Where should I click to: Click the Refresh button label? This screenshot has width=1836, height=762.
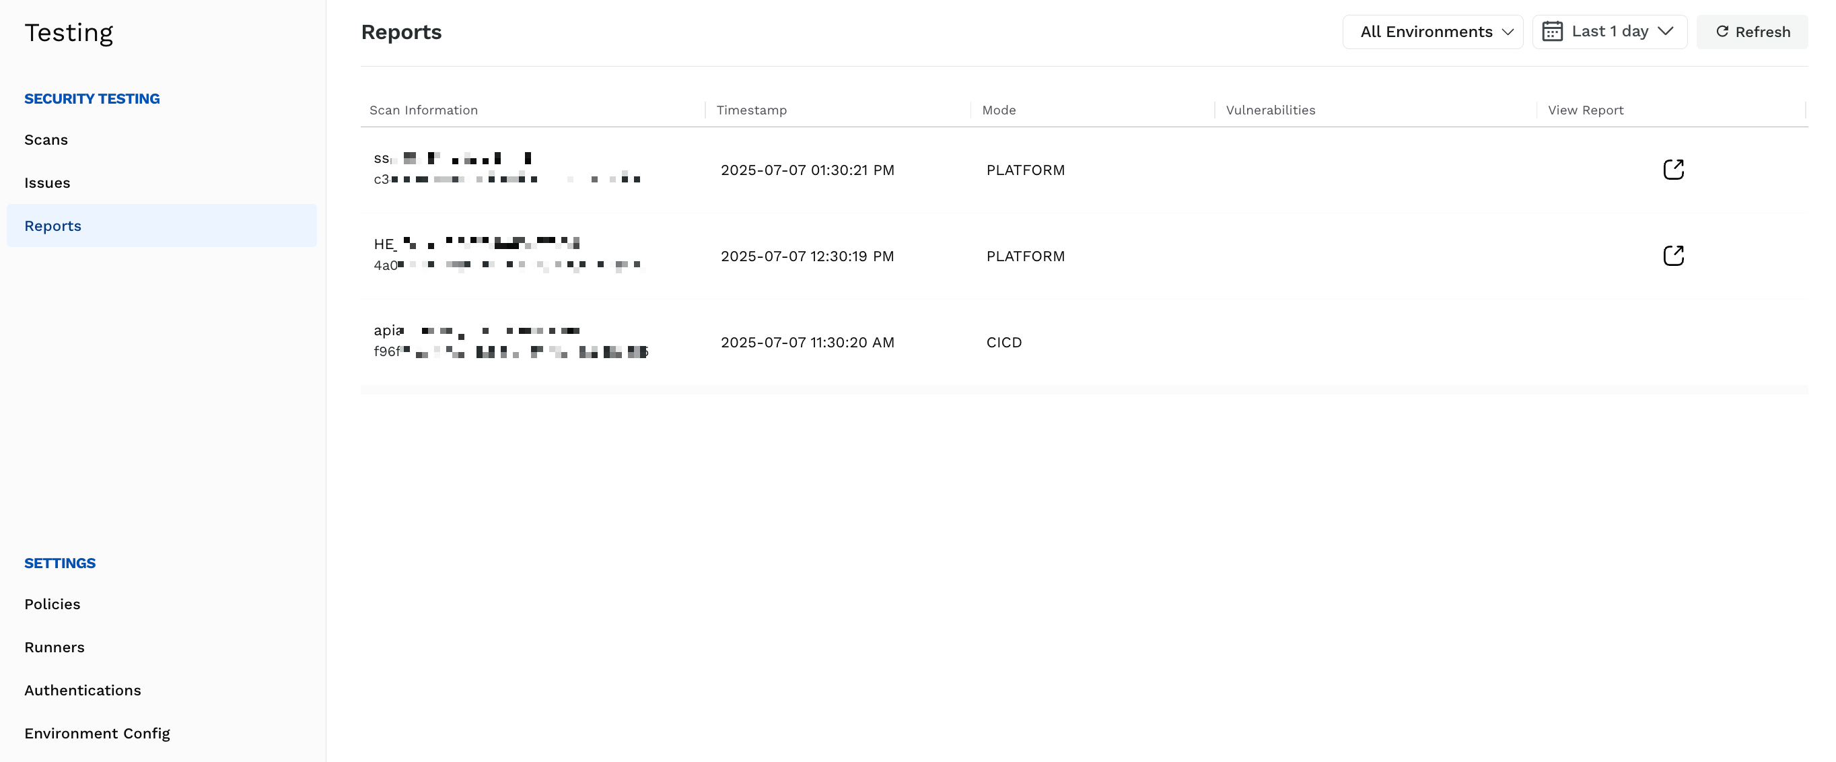pos(1763,32)
